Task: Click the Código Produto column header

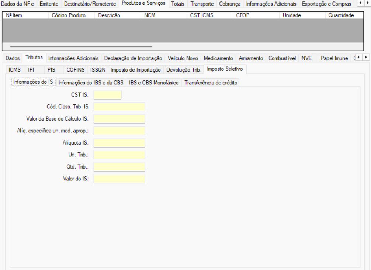Action: (x=72, y=15)
